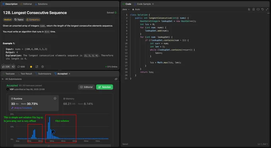This screenshot has height=148, width=271.
Task: Click the bookmark icon in the code toolbar
Action: click(253, 9)
